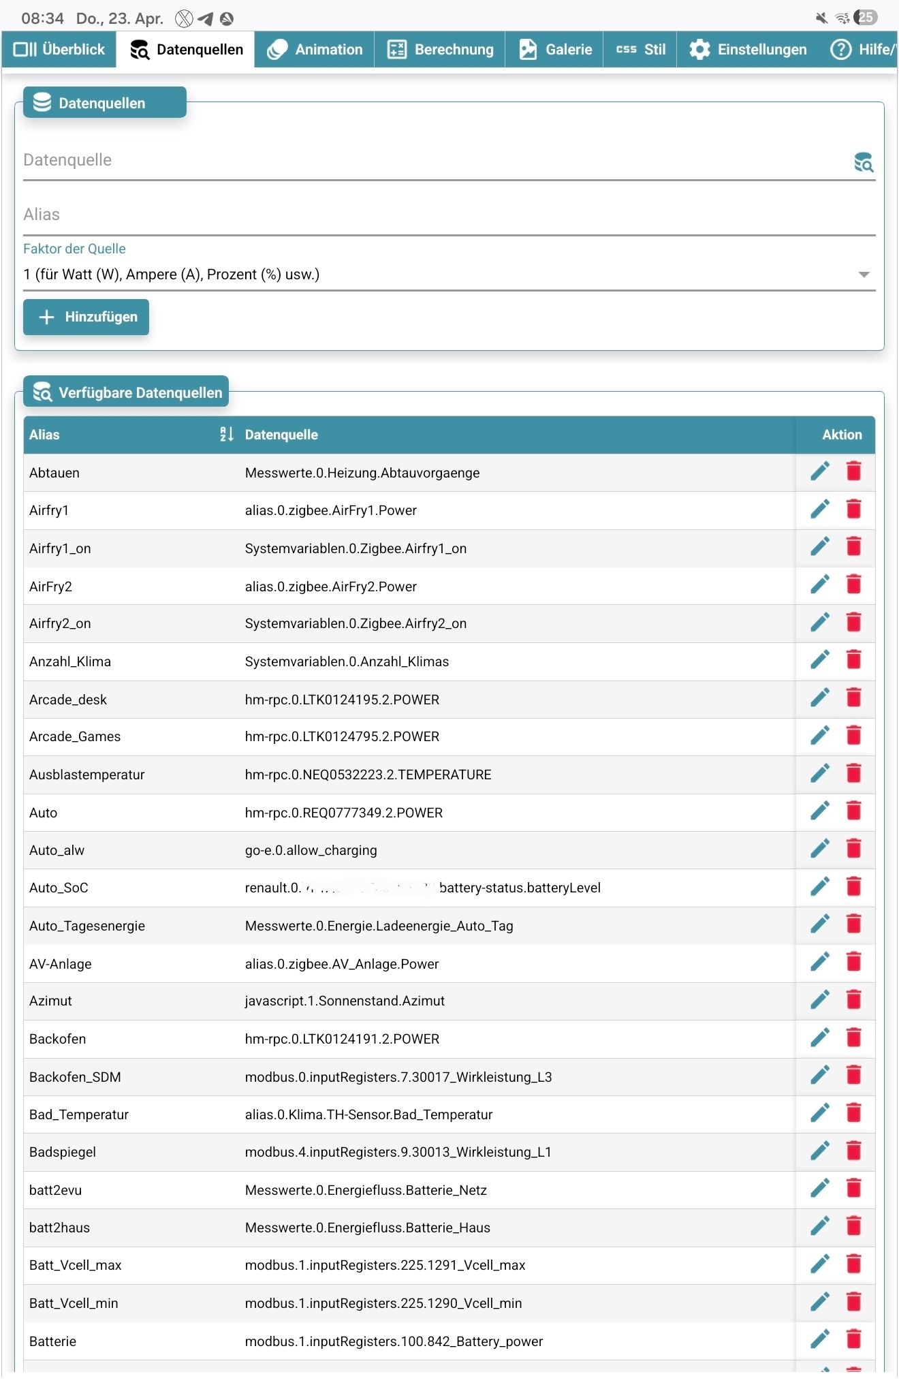Go to the Einstellungen tab

point(748,50)
